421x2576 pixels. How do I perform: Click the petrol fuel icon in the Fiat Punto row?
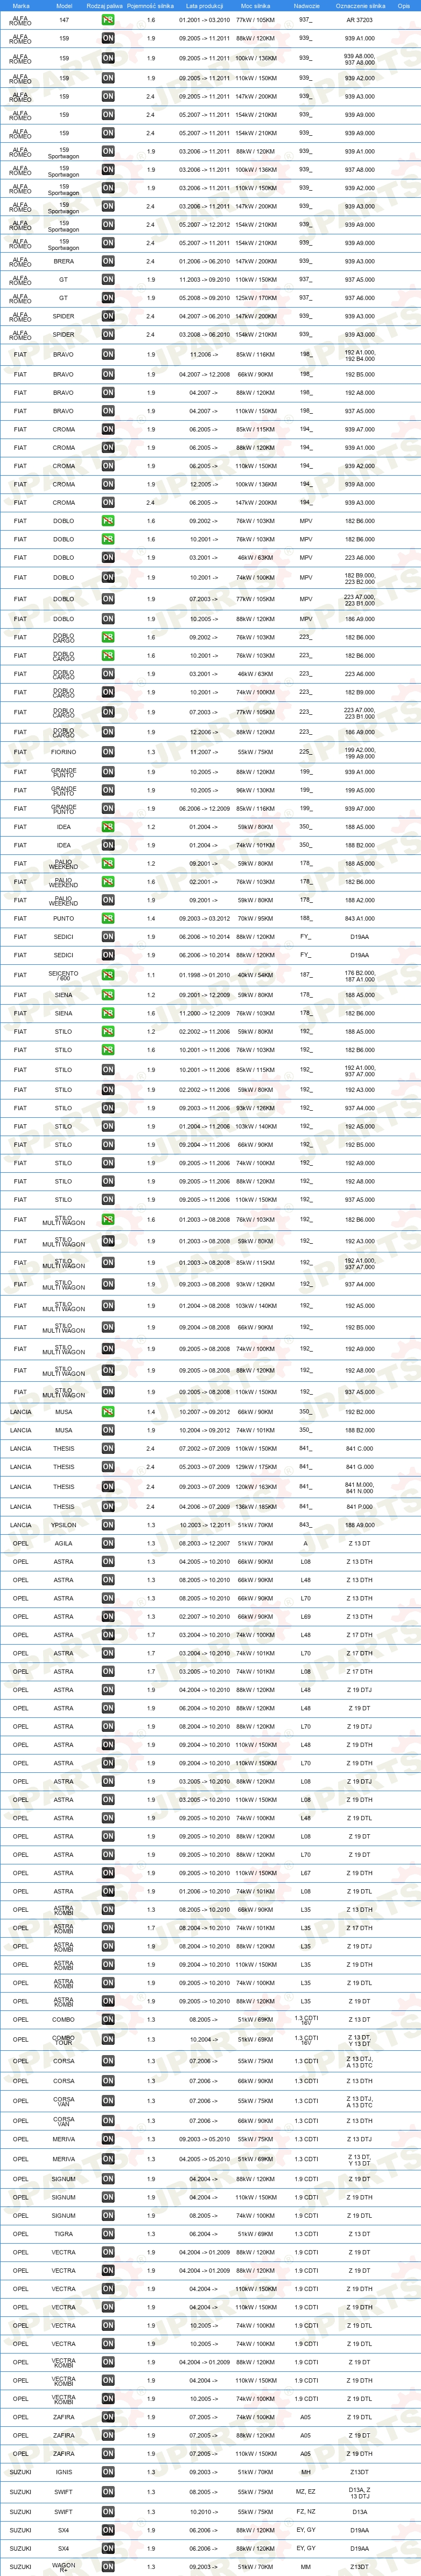(108, 918)
